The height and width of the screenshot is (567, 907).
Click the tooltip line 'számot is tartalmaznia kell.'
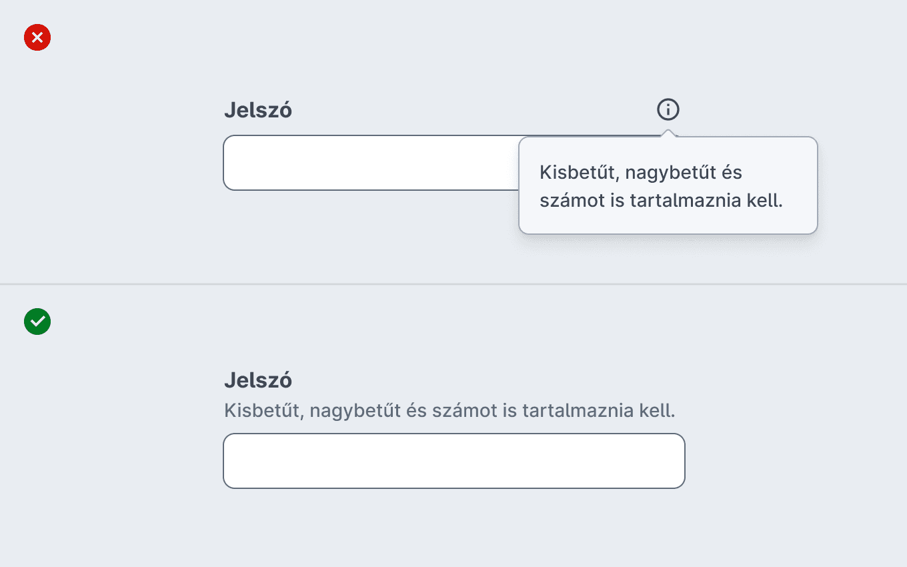pos(661,200)
